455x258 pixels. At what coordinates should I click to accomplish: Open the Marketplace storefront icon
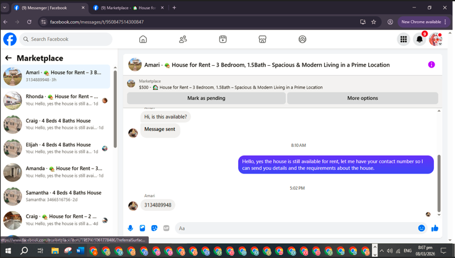point(262,39)
